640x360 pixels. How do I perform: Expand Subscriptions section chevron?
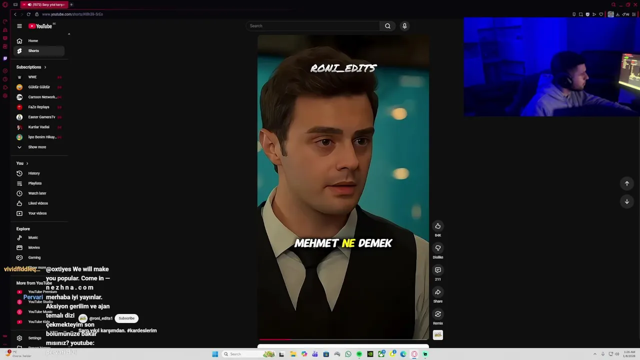(45, 67)
